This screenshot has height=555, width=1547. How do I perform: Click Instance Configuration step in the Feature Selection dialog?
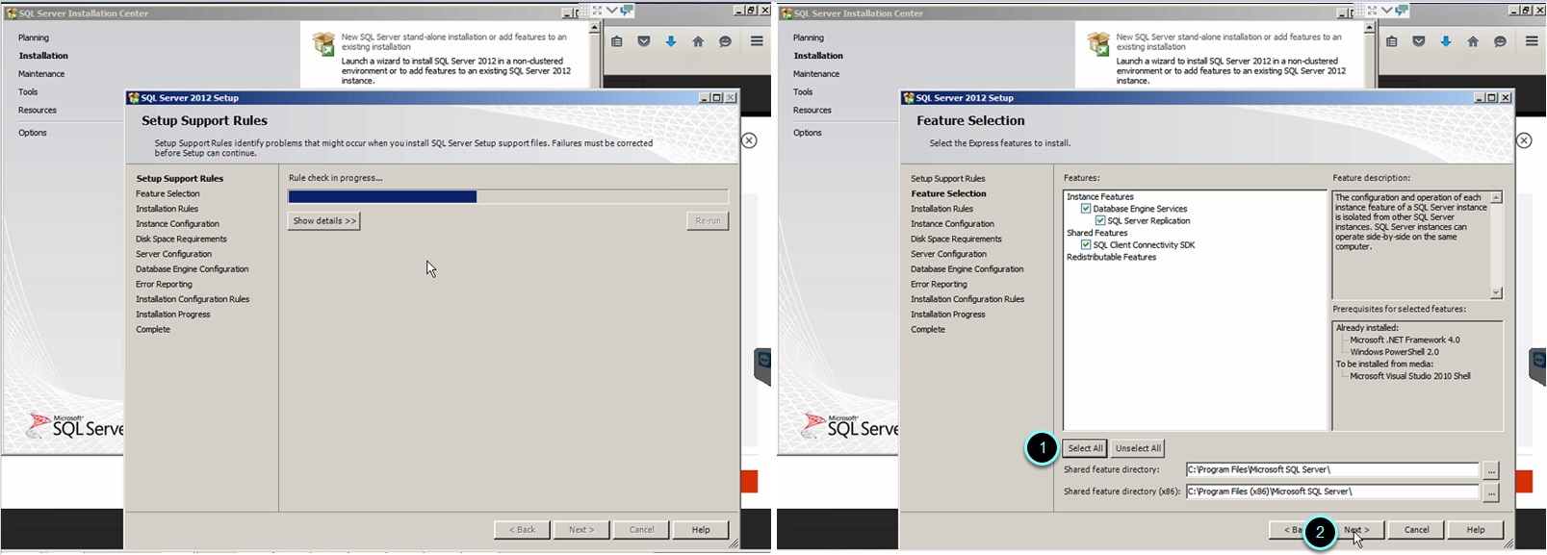pyautogui.click(x=952, y=224)
